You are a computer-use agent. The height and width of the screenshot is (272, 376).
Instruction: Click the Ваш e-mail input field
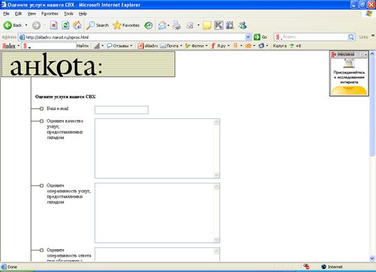pos(121,110)
